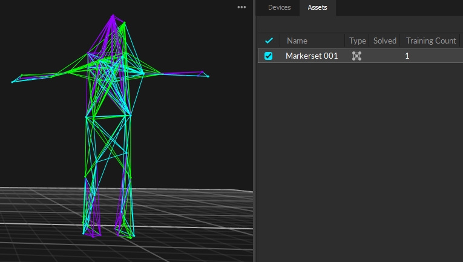The image size is (463, 262).
Task: Click Training Count value for Markerset 001
Action: pos(407,56)
